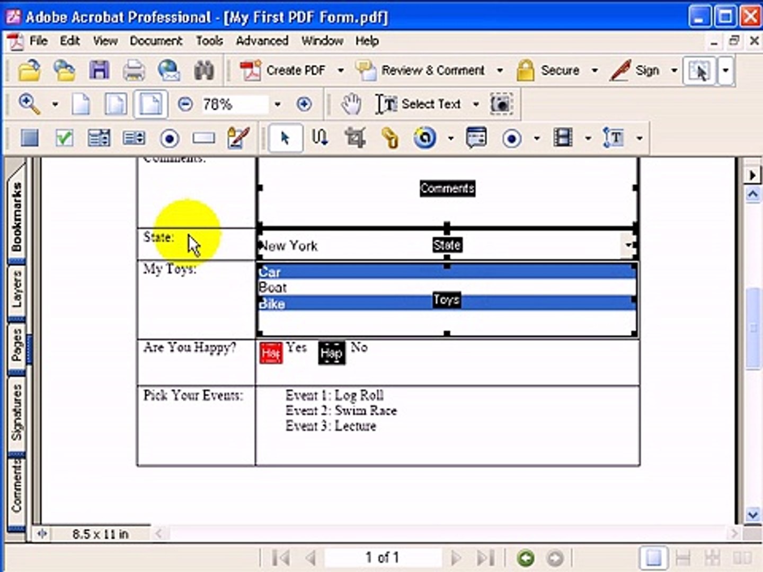Select the red Yes radio button field
The height and width of the screenshot is (572, 763).
[271, 353]
